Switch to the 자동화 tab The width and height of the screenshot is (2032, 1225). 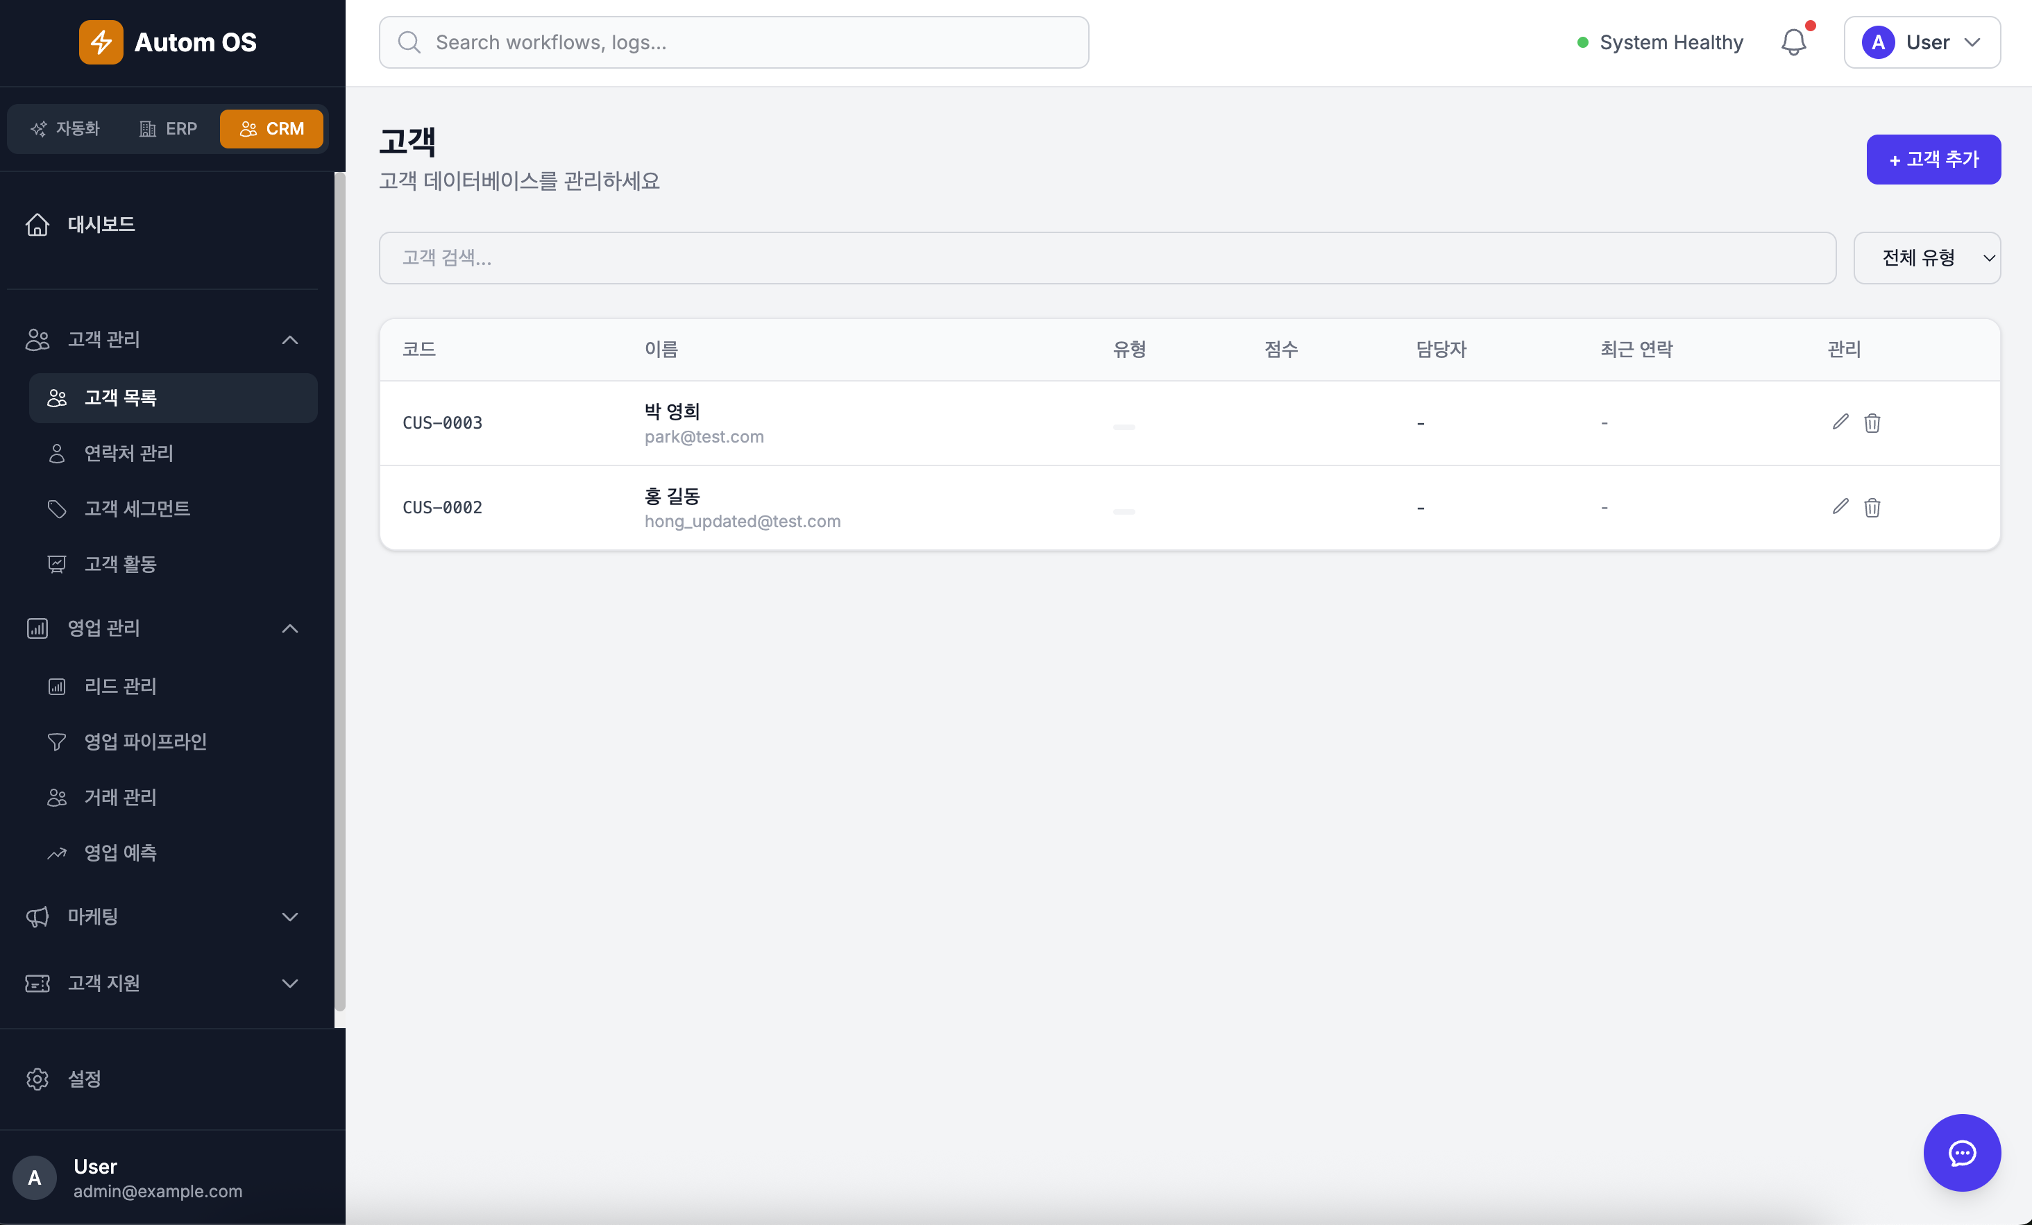[x=66, y=128]
